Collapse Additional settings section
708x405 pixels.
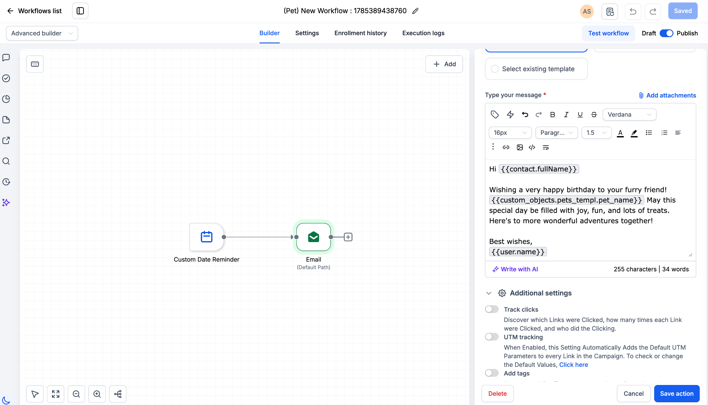click(489, 293)
